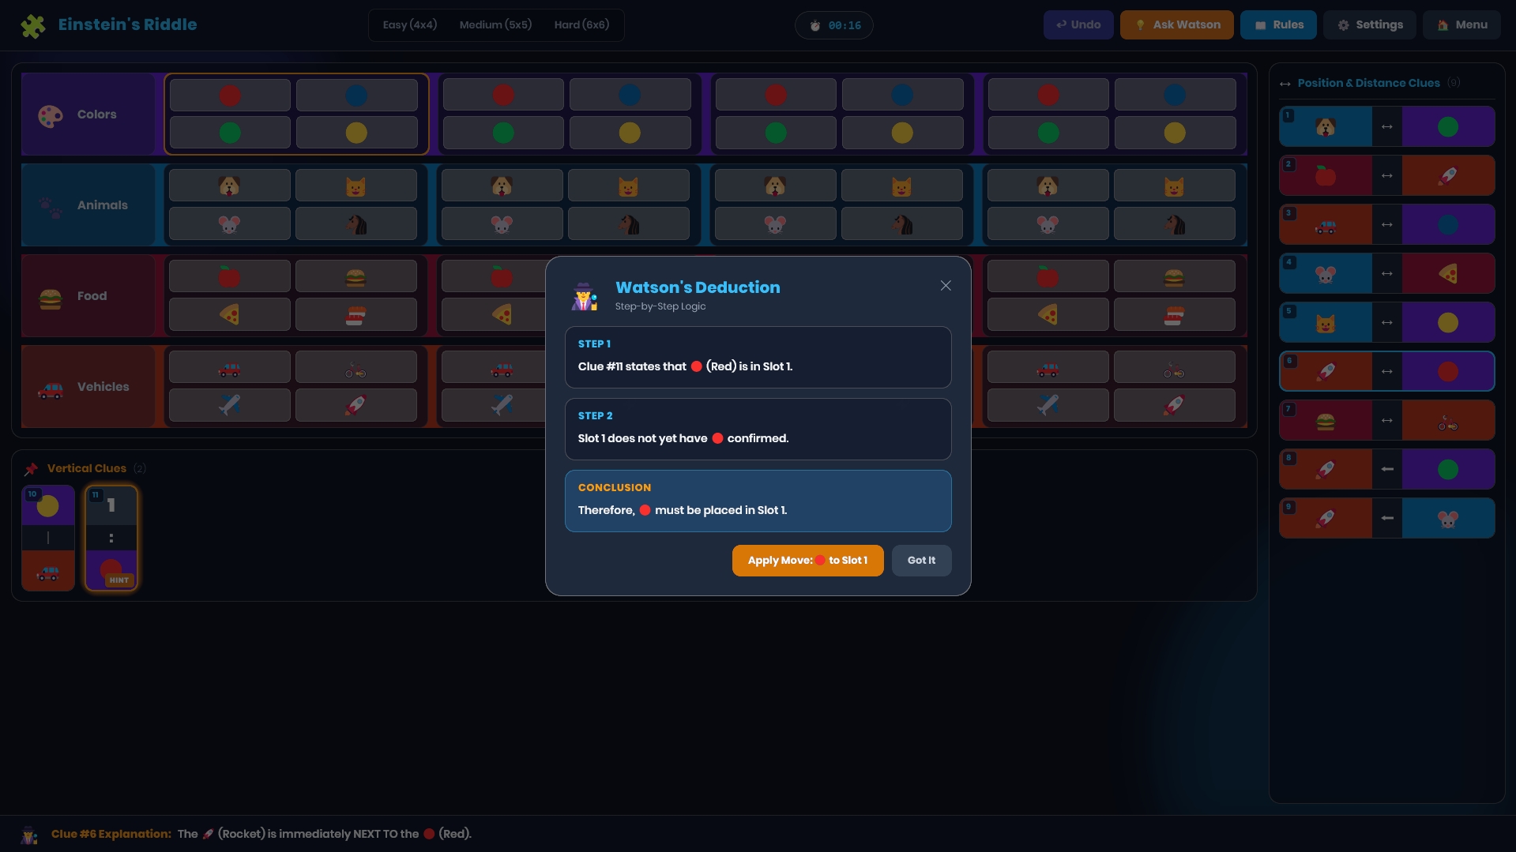Viewport: 1516px width, 852px height.
Task: Select the dog in slot 4
Action: 1048,186
